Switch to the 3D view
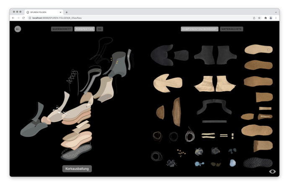 (99, 29)
